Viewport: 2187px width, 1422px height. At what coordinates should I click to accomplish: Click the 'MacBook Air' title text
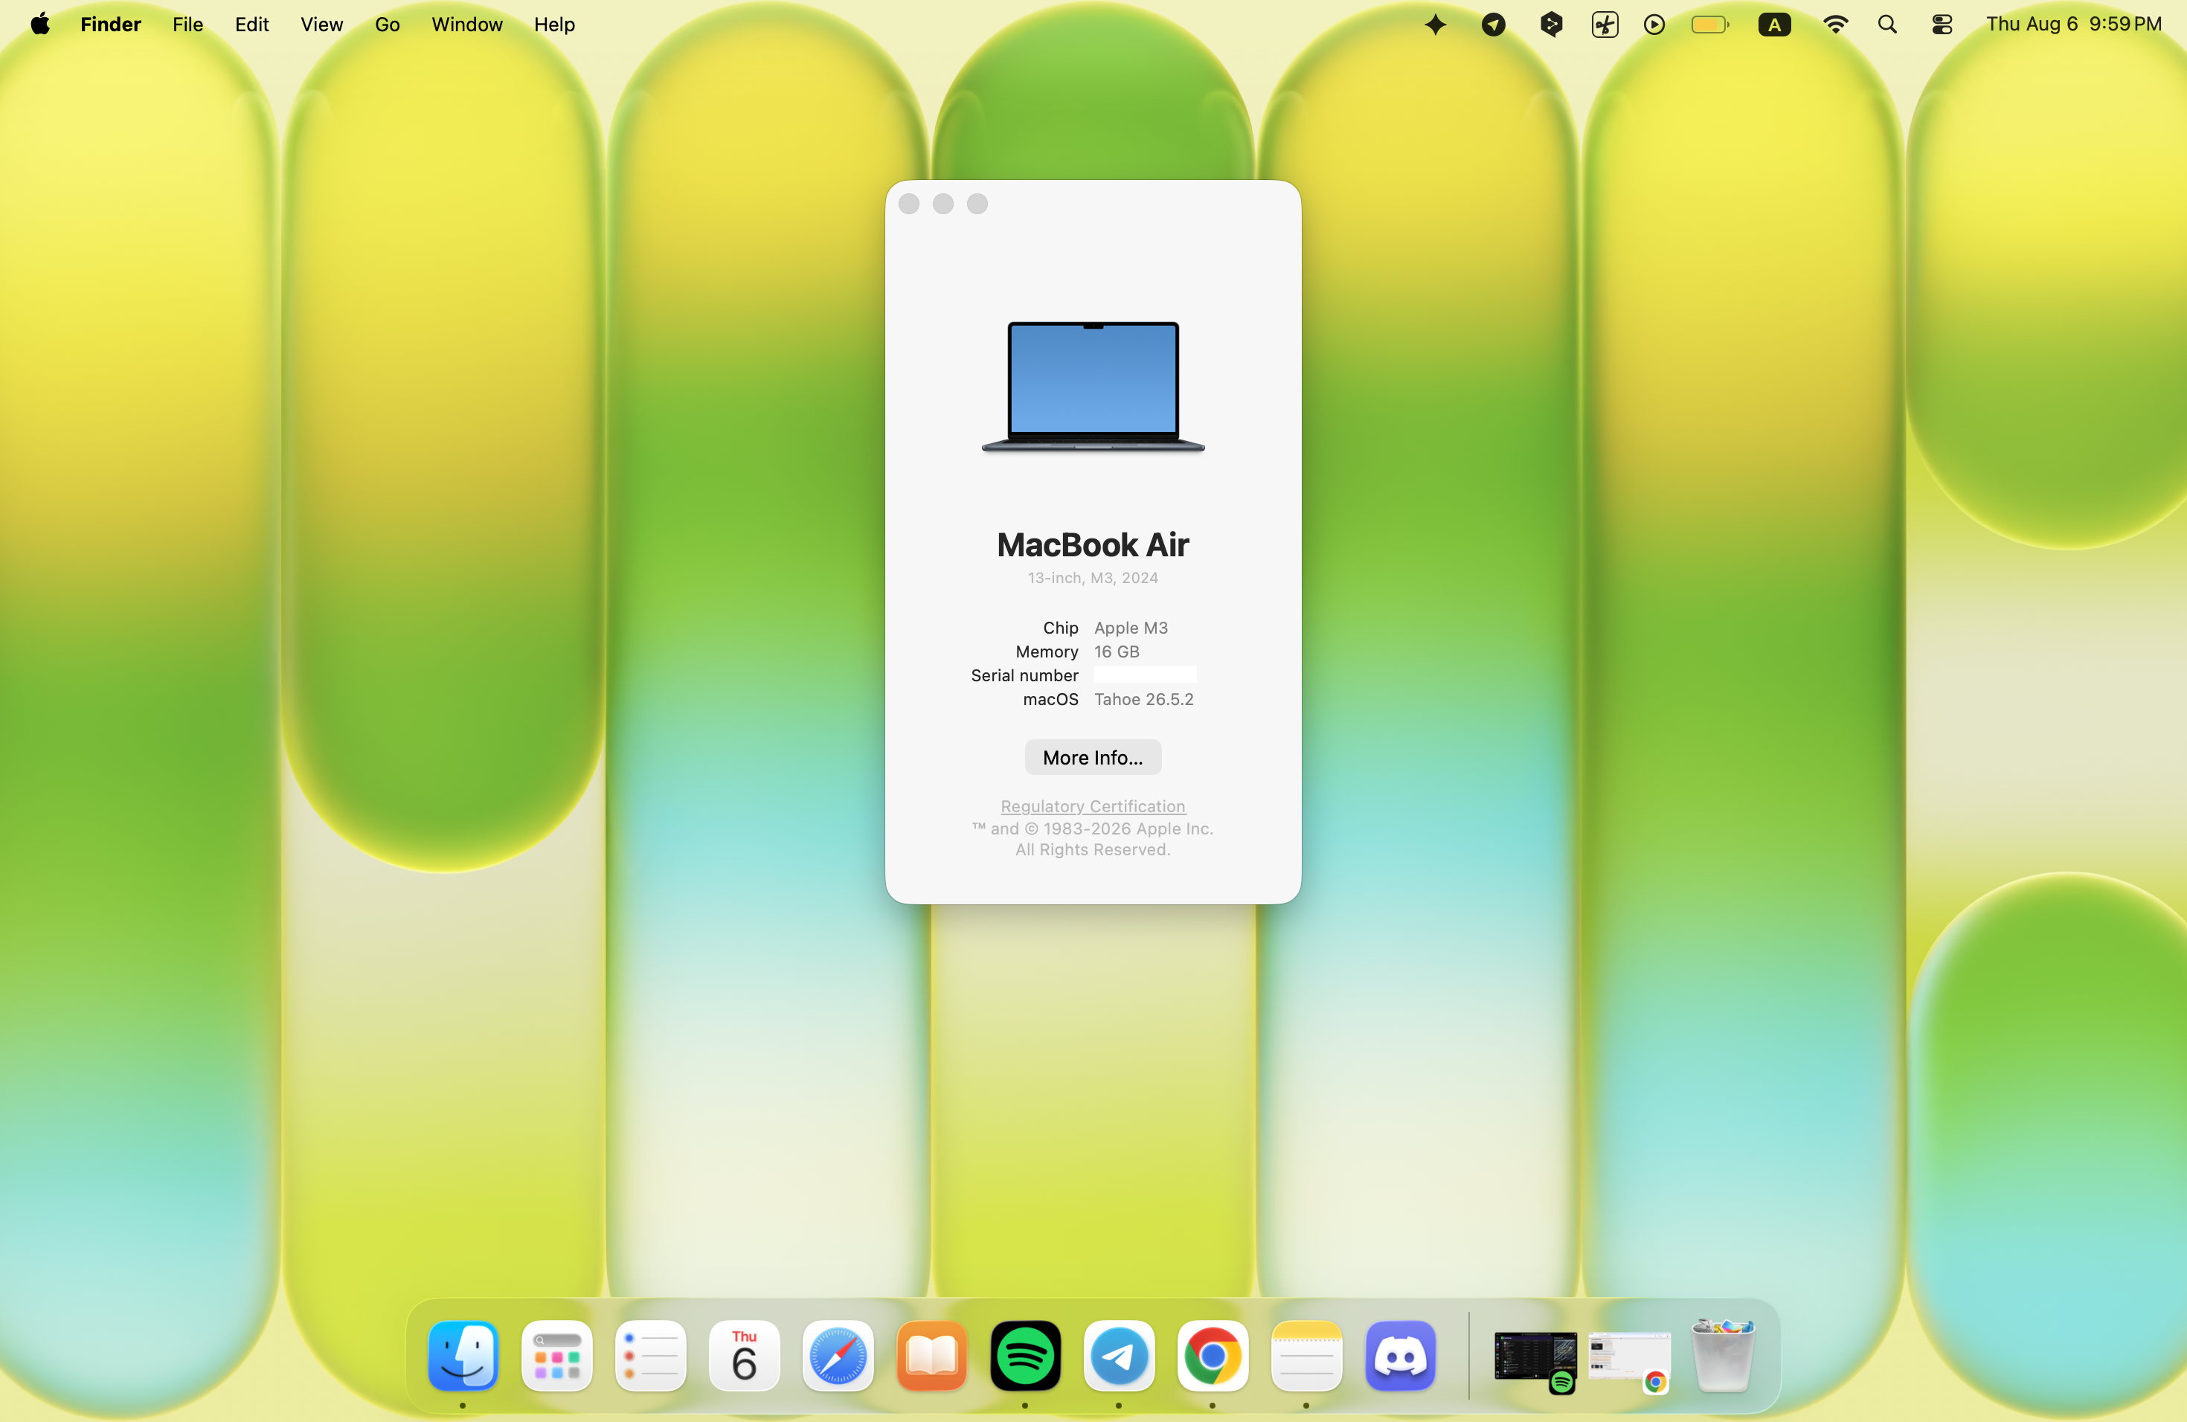click(1093, 544)
